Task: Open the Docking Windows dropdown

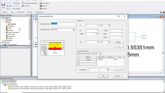Action: click(30, 3)
